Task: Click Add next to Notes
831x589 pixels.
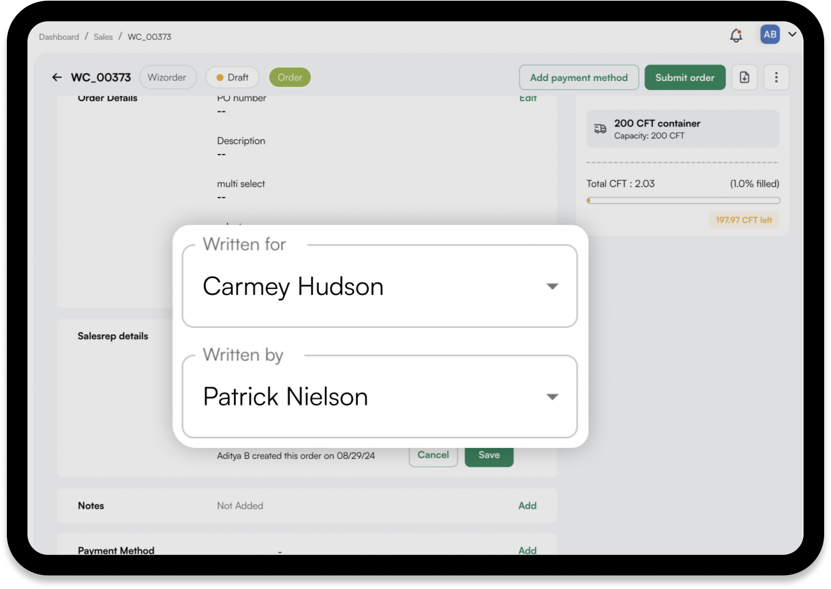Action: (x=527, y=505)
